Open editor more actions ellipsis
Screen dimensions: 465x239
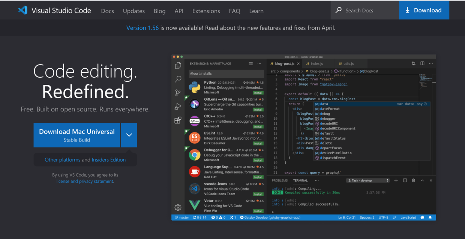click(x=431, y=64)
